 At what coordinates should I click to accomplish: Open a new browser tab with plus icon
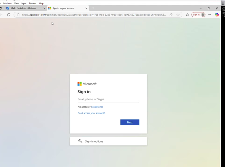(x=93, y=8)
